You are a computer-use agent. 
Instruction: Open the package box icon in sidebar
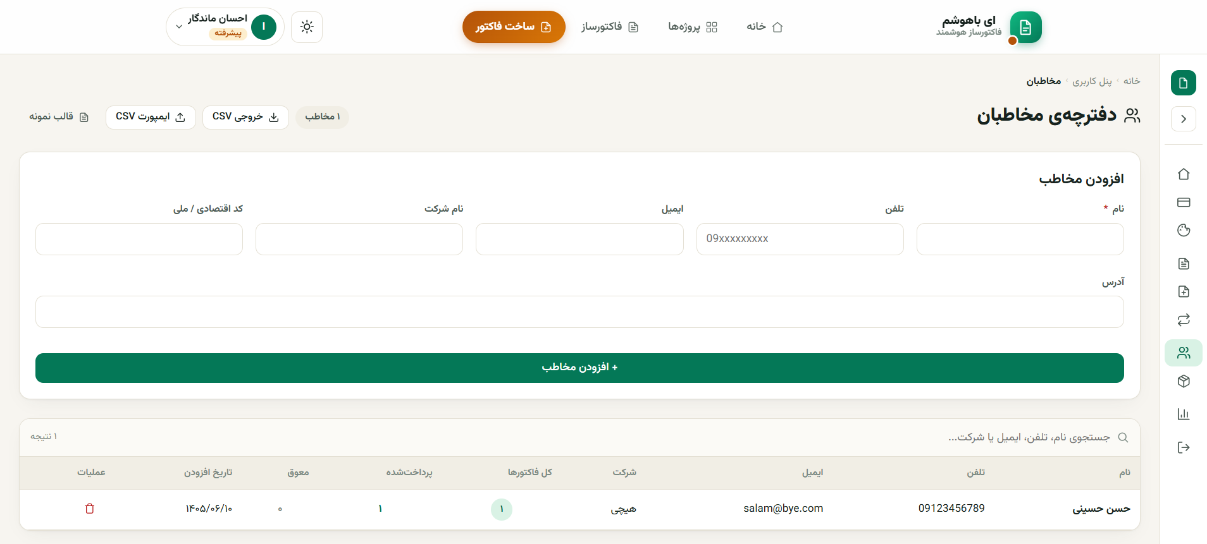click(x=1183, y=381)
